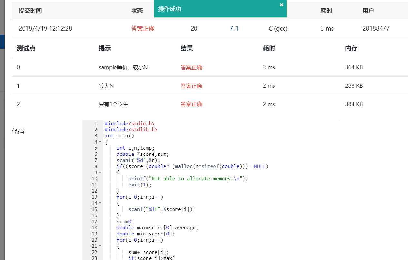Click the score value 20
The image size is (408, 260).
[194, 28]
